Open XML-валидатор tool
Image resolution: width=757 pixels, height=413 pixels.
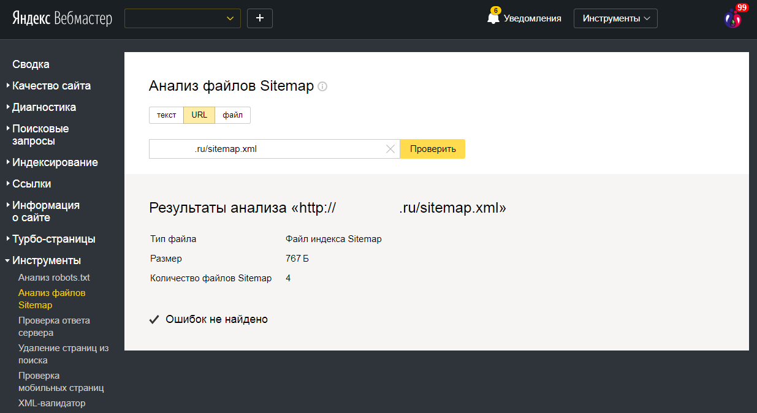[x=52, y=403]
